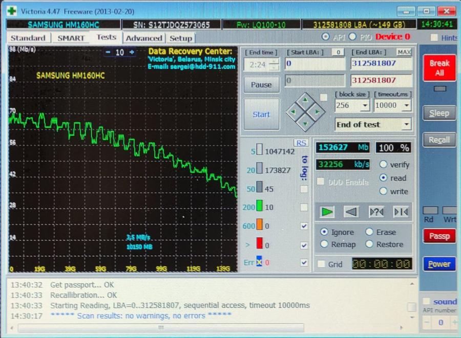Open the Advanced tab

[144, 38]
